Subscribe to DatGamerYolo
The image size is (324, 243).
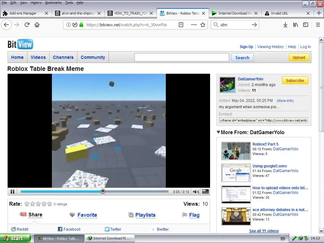[295, 80]
